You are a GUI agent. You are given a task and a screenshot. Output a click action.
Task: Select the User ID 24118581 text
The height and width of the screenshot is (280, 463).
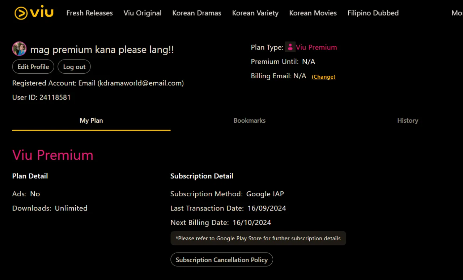coord(42,97)
